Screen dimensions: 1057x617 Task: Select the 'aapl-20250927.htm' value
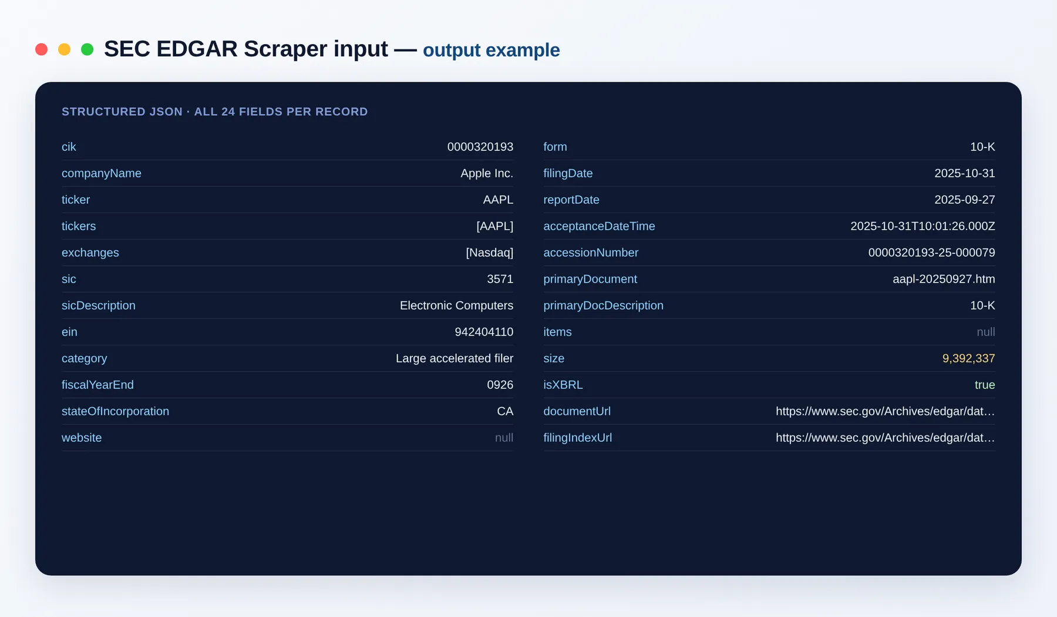click(944, 279)
